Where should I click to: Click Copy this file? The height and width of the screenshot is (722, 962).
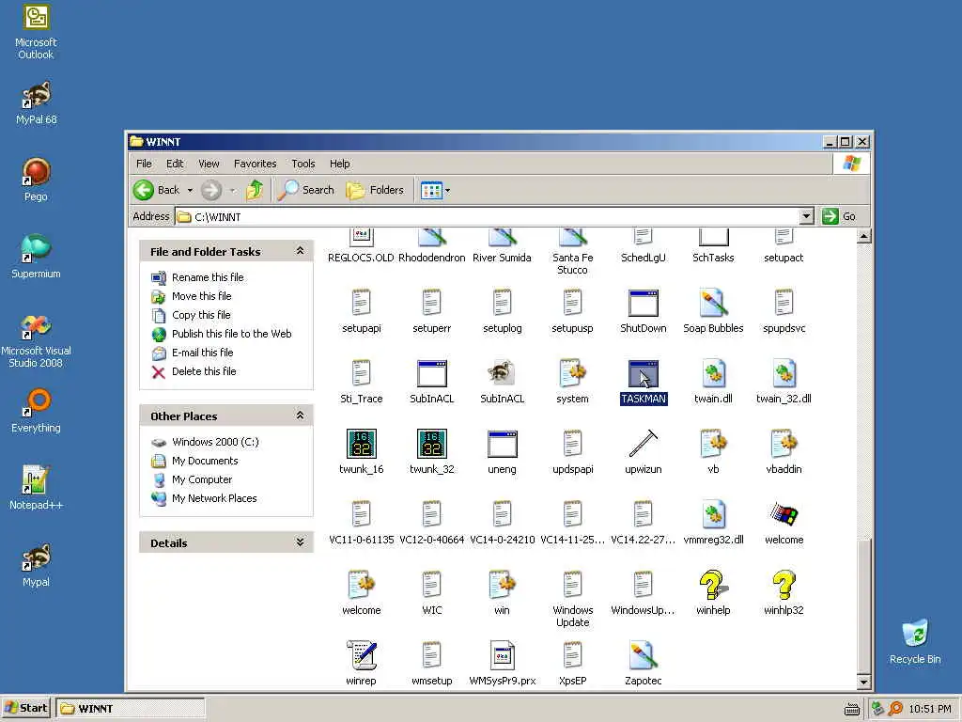pos(201,315)
